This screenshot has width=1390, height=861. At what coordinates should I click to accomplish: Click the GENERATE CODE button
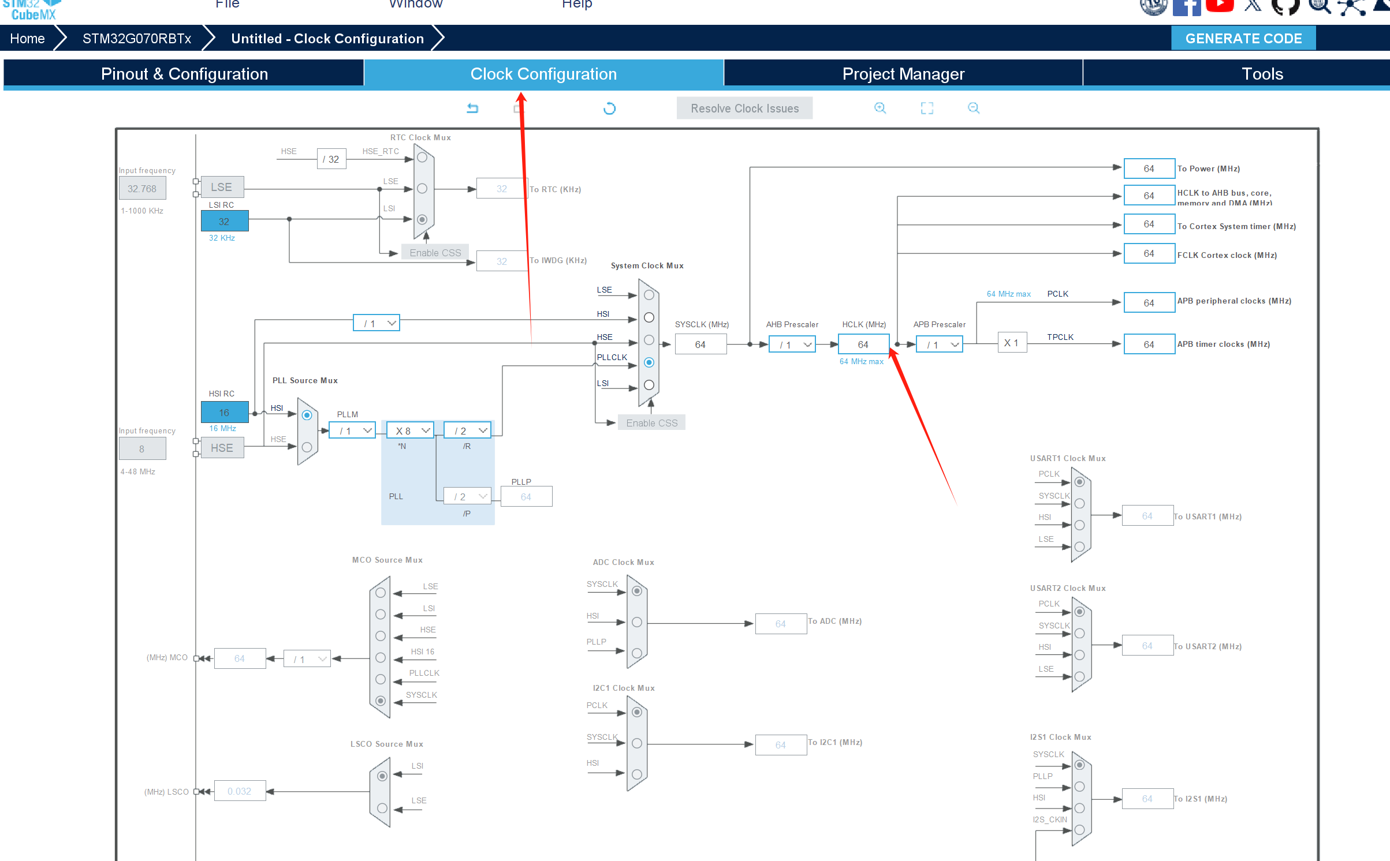[1243, 39]
